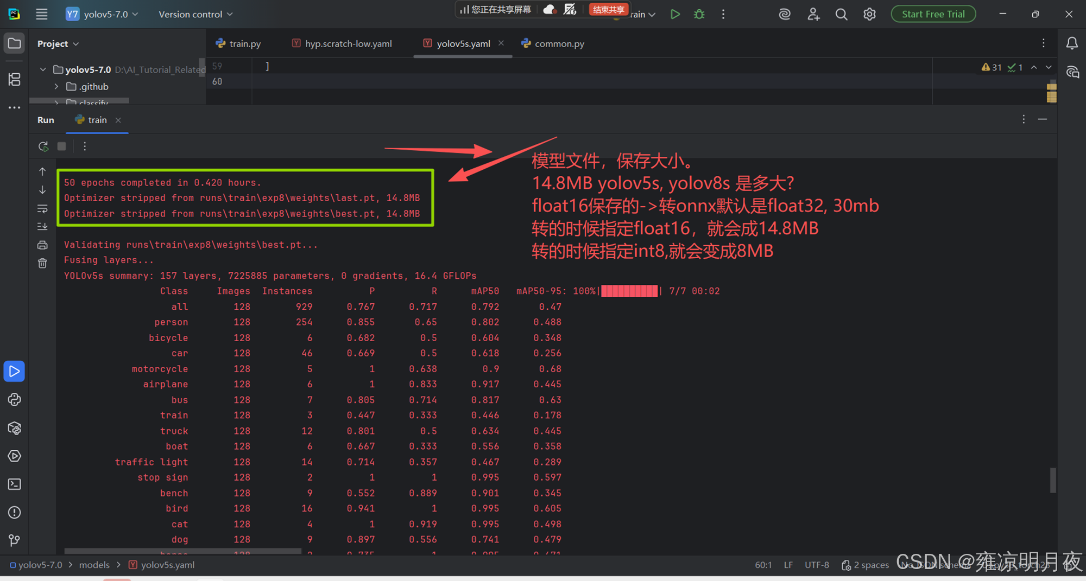
Task: Click the yolov5s.yaml breadcrumb
Action: [x=162, y=565]
